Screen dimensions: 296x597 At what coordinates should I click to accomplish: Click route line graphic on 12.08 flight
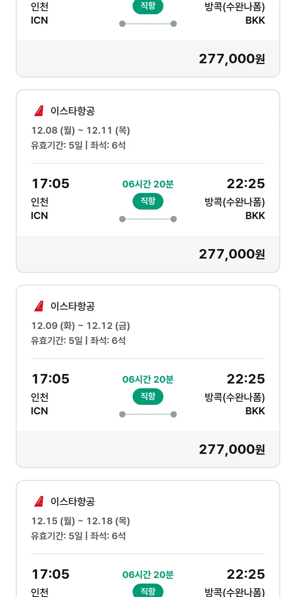click(x=148, y=219)
